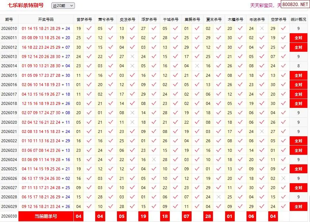Click the gray cross in row 2026024
The height and width of the screenshot is (222, 310).
(x=154, y=160)
